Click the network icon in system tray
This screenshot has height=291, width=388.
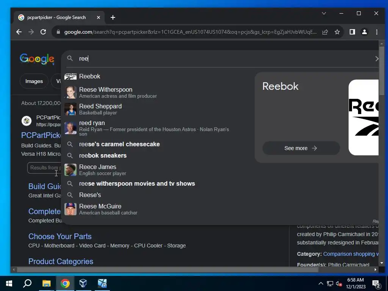330,283
